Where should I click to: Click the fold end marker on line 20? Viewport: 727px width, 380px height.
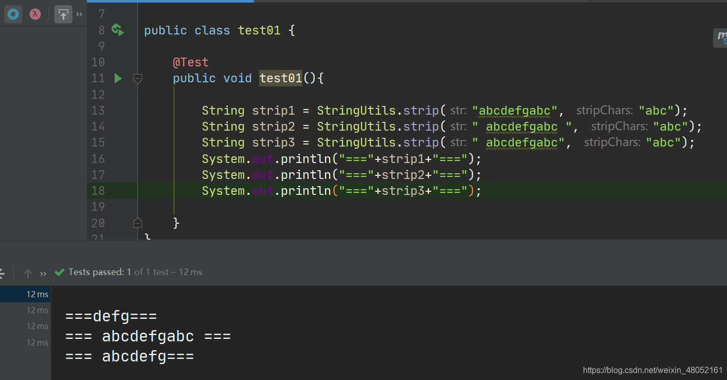pyautogui.click(x=137, y=223)
